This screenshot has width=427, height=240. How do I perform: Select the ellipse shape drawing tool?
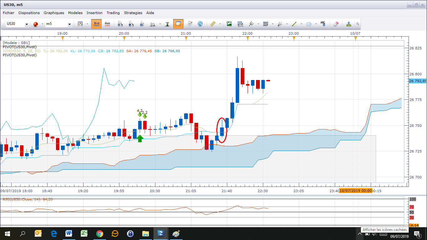[309, 24]
